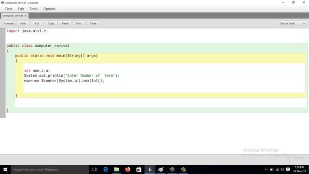Open Firefox from the taskbar

coord(127,170)
